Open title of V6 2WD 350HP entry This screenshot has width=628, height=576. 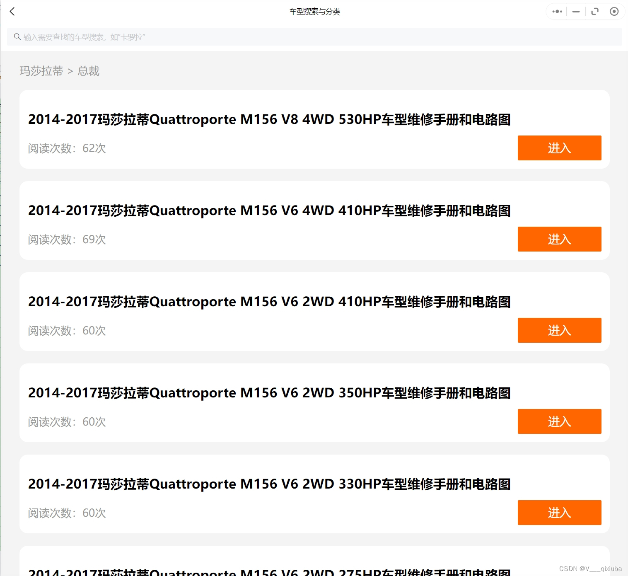pyautogui.click(x=269, y=393)
